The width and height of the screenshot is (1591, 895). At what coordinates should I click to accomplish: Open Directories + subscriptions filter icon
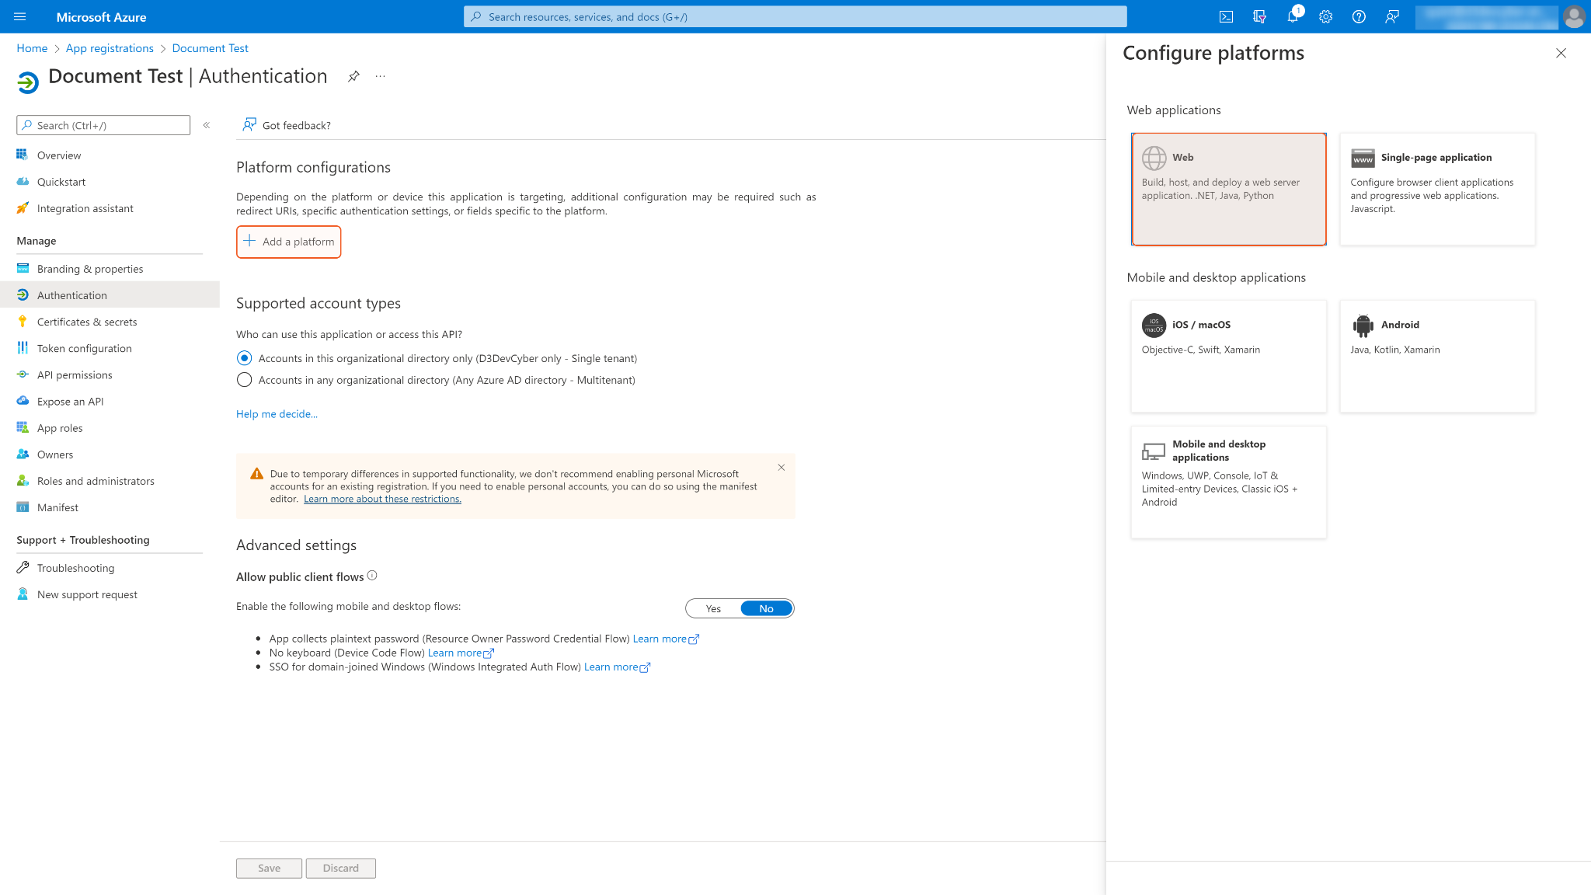coord(1259,16)
